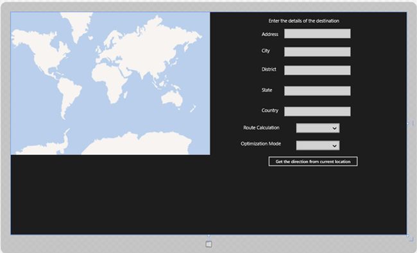Select the Route Calculation label
417x253 pixels.
[x=261, y=127]
